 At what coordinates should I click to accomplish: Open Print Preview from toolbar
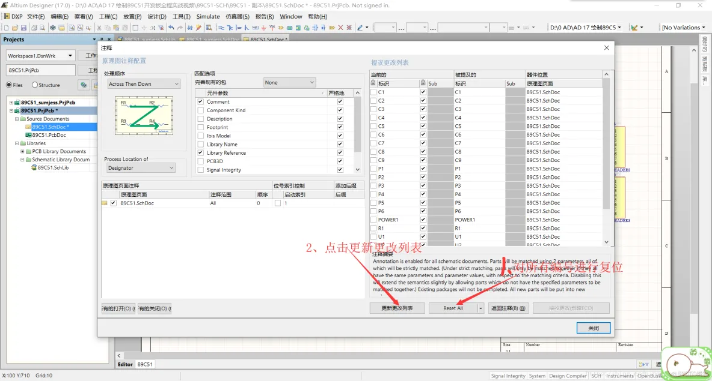[x=42, y=28]
